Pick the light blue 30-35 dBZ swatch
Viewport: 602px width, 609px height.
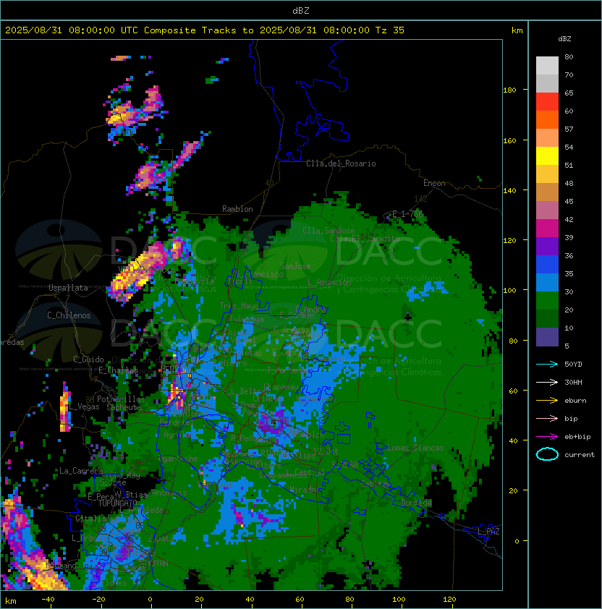547,282
